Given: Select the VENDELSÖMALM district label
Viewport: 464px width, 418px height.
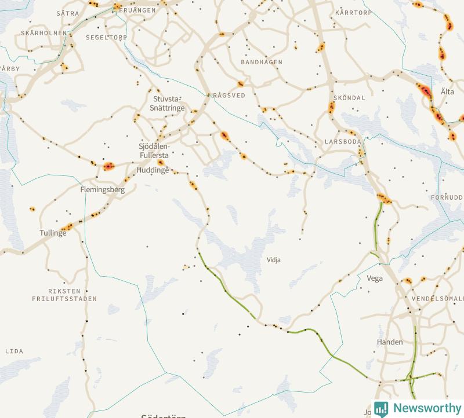Looking at the screenshot, I should (438, 299).
